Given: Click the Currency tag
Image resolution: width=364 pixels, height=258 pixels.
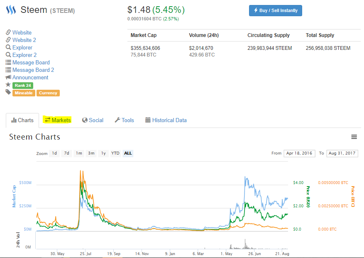Looking at the screenshot, I should [x=48, y=93].
